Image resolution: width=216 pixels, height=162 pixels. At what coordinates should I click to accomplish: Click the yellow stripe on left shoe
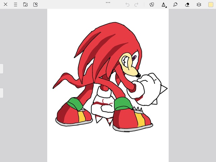[x=82, y=116]
